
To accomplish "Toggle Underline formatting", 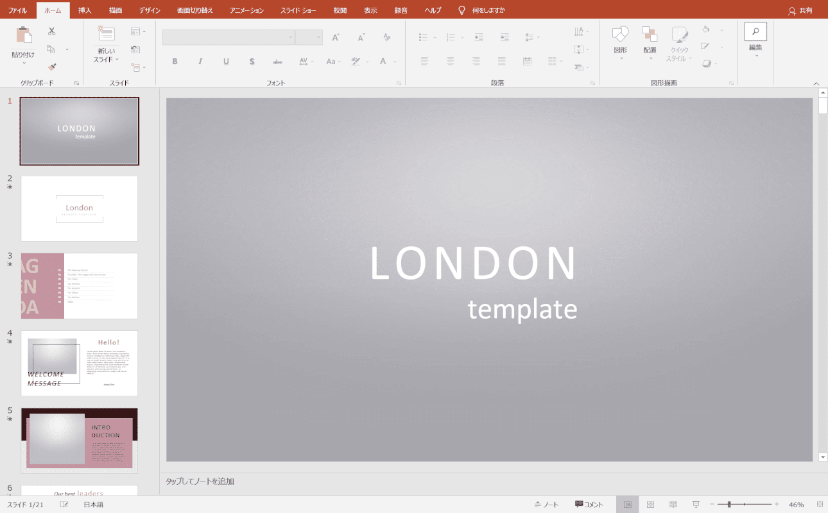I will coord(226,62).
